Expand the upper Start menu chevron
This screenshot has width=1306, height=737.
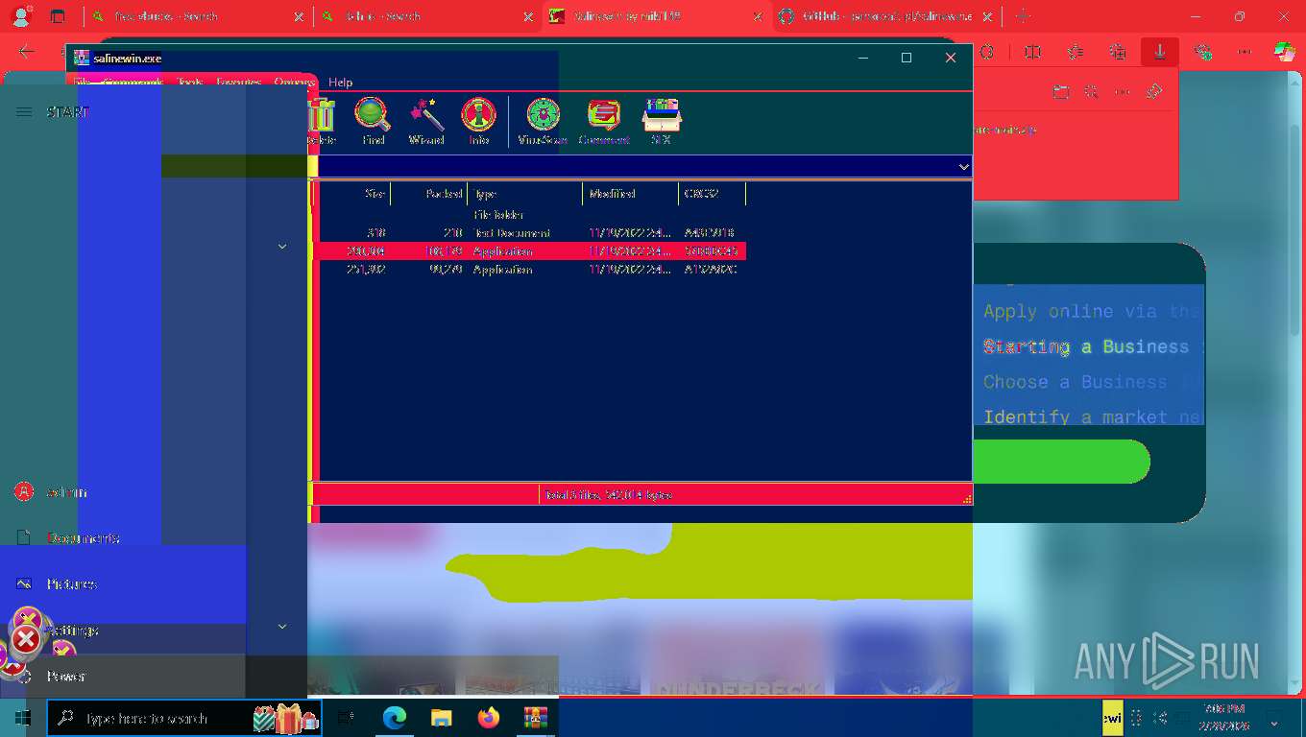pyautogui.click(x=282, y=247)
